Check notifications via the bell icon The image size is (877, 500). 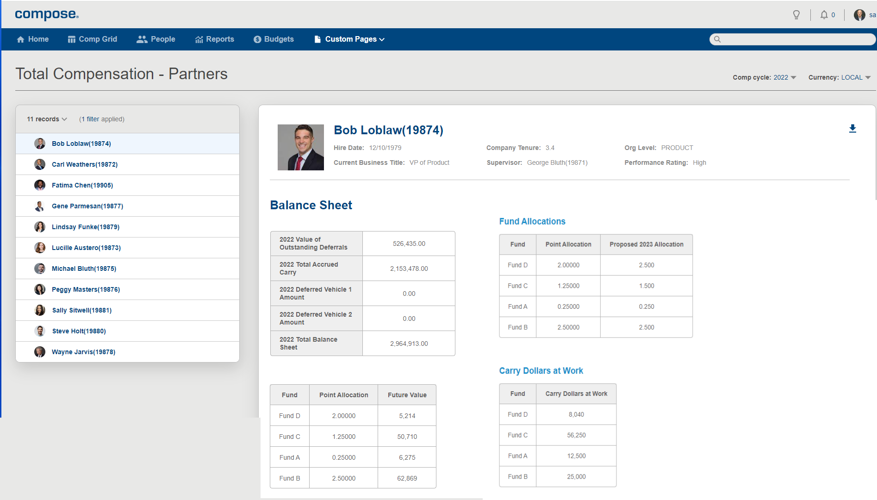(x=824, y=14)
